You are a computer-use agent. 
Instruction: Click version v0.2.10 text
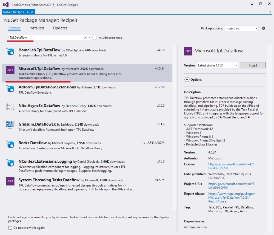(x=160, y=87)
